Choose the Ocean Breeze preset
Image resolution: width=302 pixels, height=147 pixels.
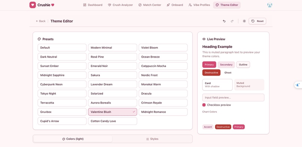163,57
